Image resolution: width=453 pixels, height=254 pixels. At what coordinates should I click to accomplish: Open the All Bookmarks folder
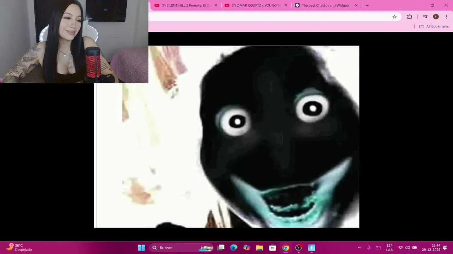coord(434,26)
